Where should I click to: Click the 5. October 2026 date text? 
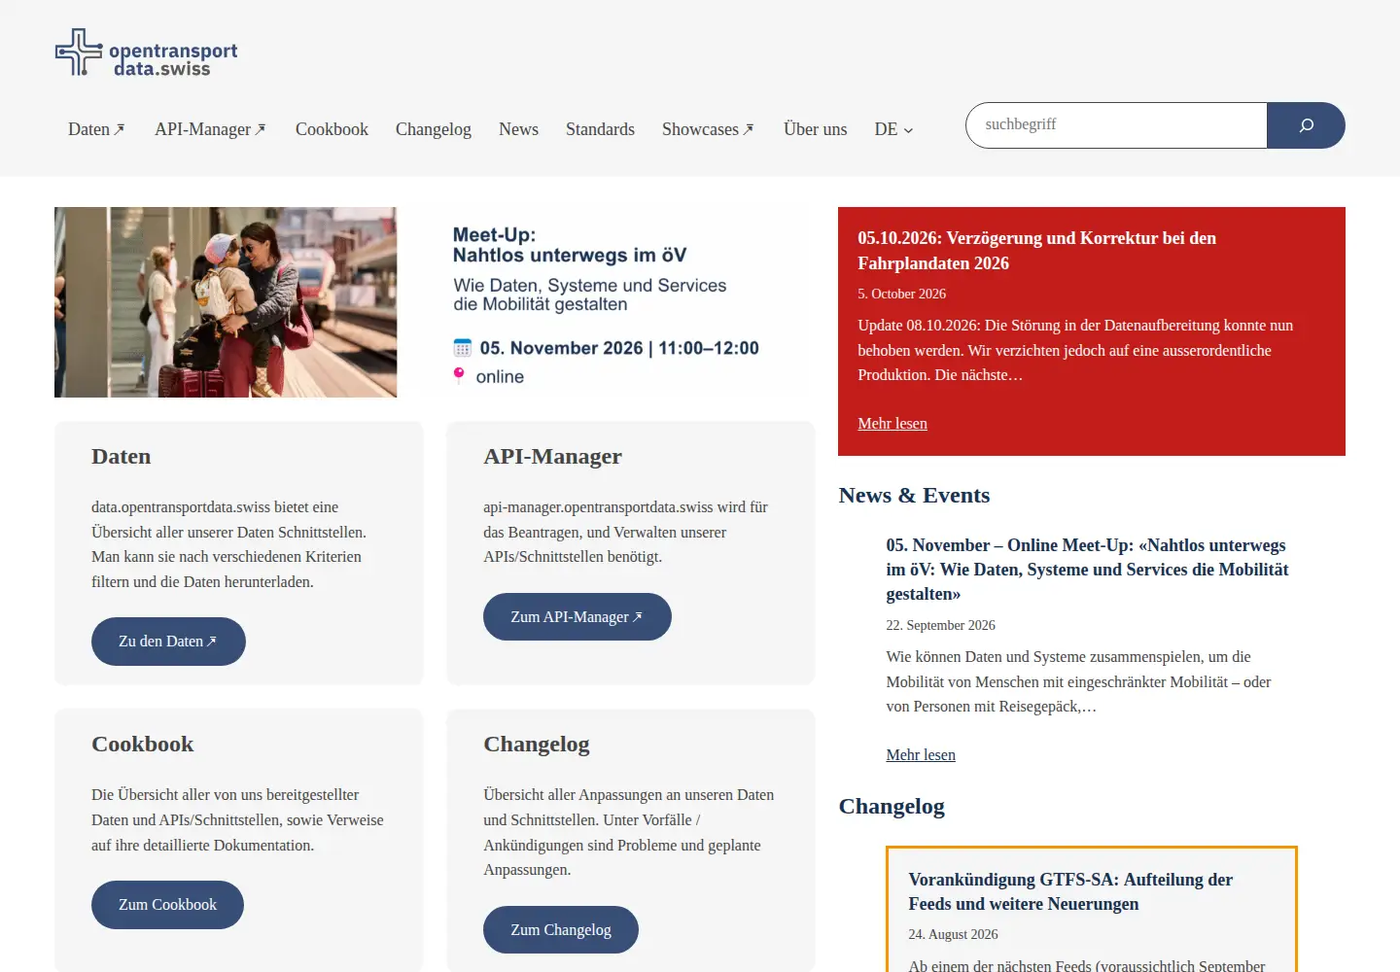pyautogui.click(x=901, y=294)
